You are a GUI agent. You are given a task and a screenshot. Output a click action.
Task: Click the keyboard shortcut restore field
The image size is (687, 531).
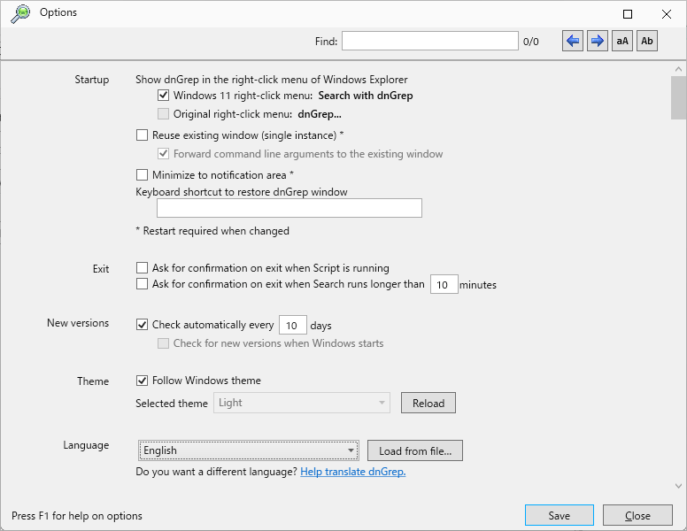click(289, 208)
